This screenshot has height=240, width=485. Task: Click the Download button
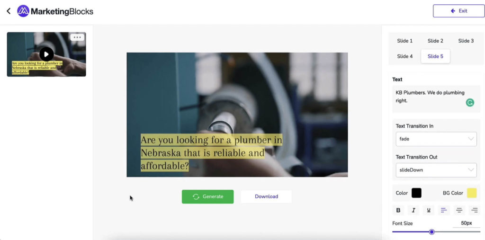[266, 197]
